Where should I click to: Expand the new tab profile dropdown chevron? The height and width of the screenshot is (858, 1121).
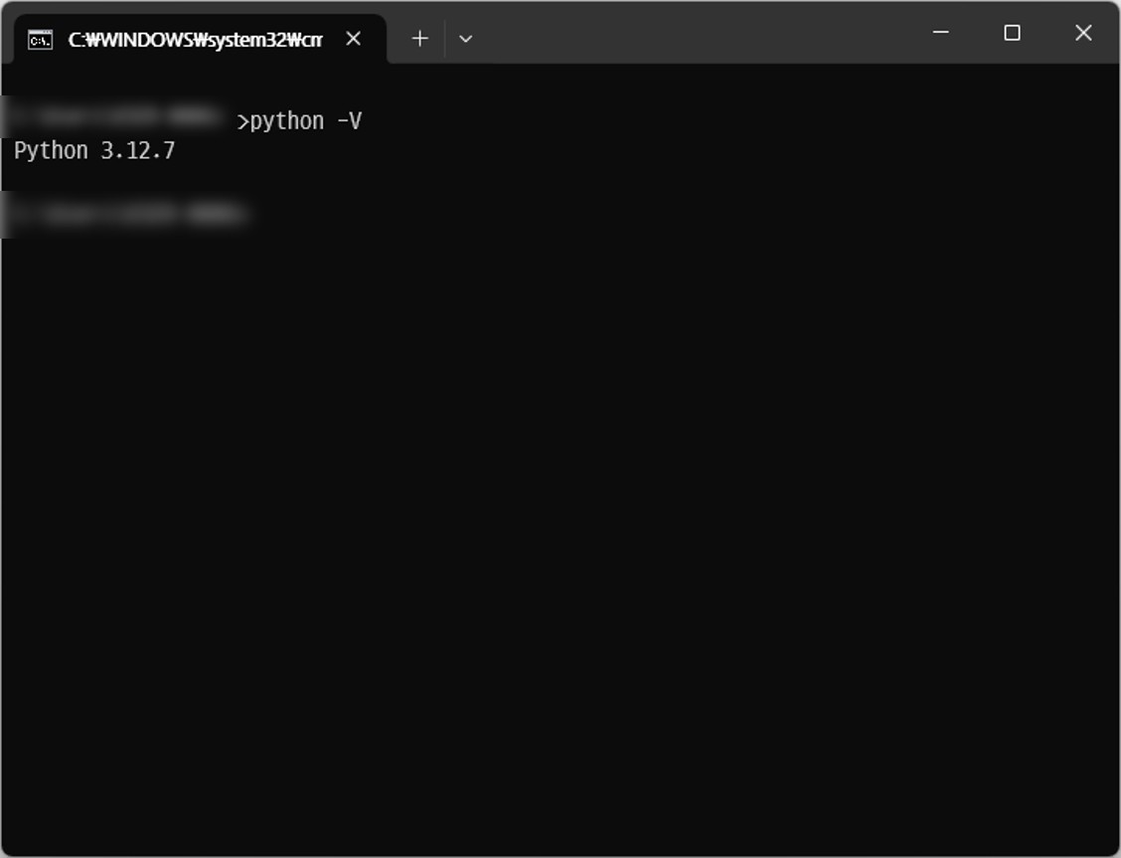[x=465, y=39]
